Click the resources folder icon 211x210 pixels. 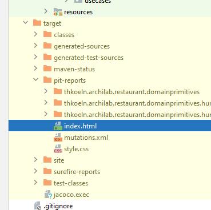(x=58, y=12)
